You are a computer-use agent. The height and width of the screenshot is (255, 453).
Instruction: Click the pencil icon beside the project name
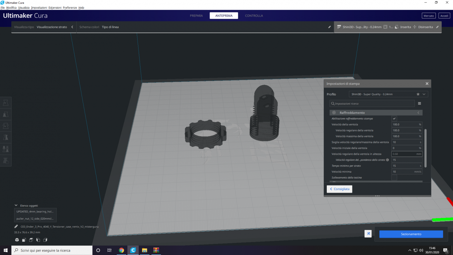(16, 227)
